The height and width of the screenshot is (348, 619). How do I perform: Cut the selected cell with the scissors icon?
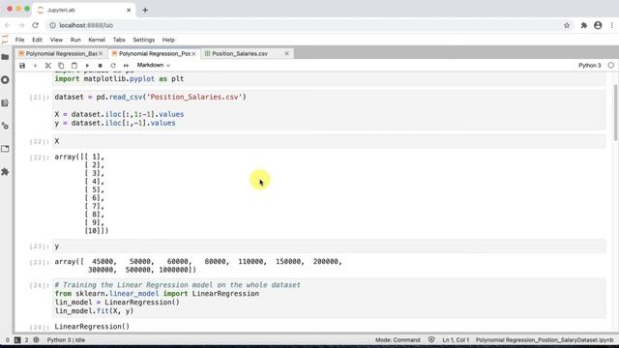pyautogui.click(x=48, y=66)
